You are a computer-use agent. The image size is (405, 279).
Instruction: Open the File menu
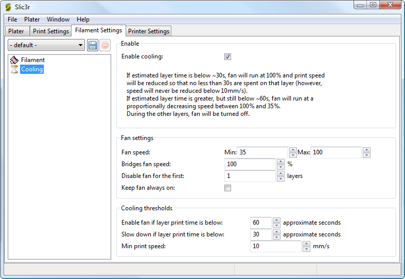pyautogui.click(x=12, y=19)
